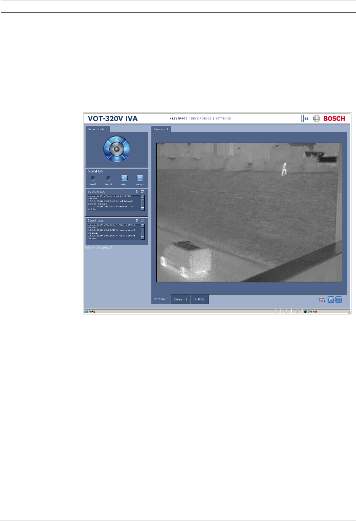356x521 pixels.
Task: Open System Log in separate window icon
Action: 142,191
